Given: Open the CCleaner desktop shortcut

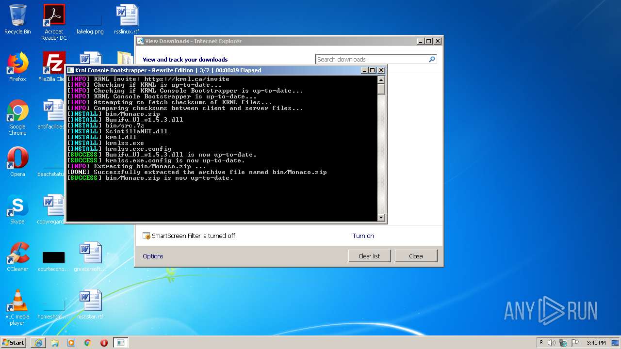Looking at the screenshot, I should [x=17, y=257].
